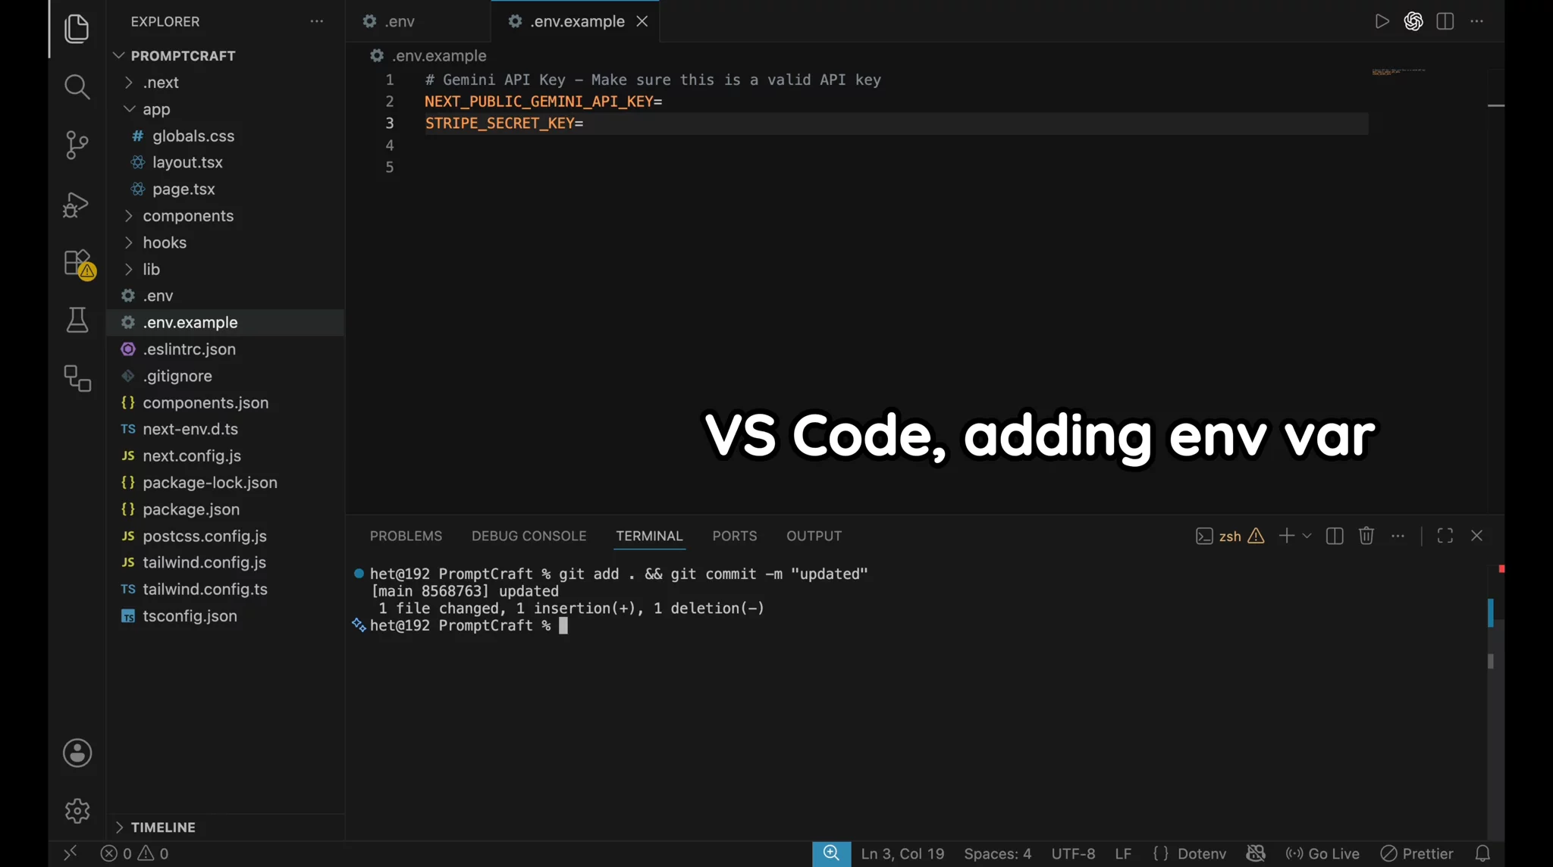The height and width of the screenshot is (867, 1553).
Task: Select the TERMINAL panel tab
Action: pos(649,536)
